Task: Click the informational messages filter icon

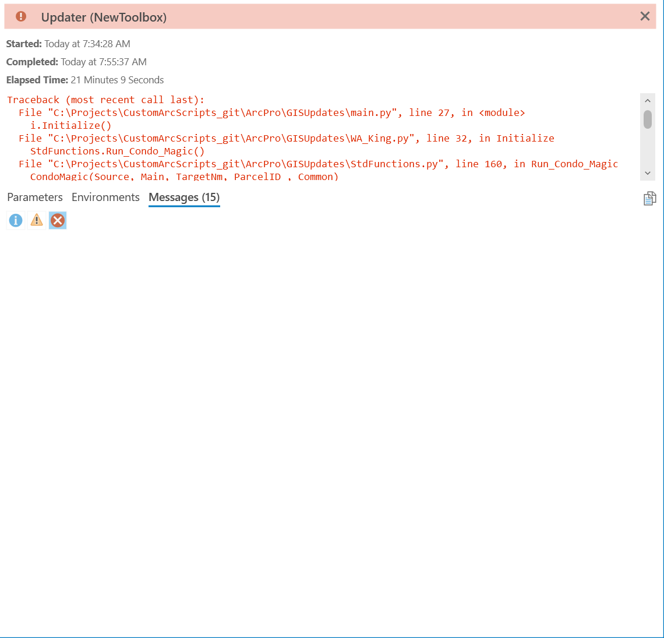Action: click(15, 220)
